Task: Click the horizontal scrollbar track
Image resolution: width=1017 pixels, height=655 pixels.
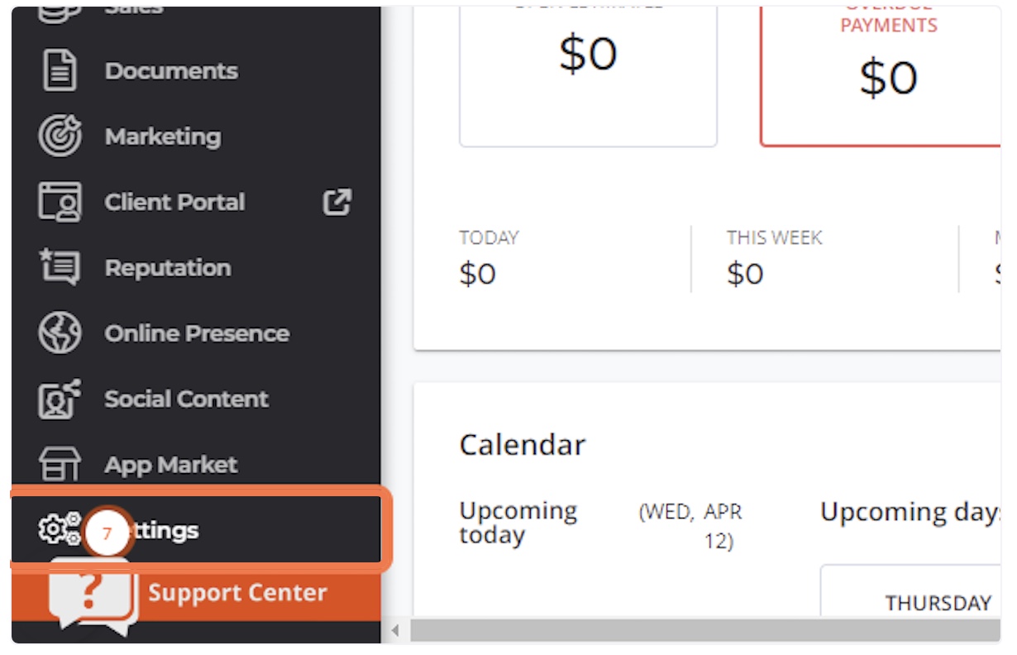Action: [705, 631]
